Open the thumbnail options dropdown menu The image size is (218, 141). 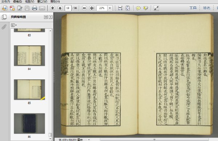(x=14, y=25)
